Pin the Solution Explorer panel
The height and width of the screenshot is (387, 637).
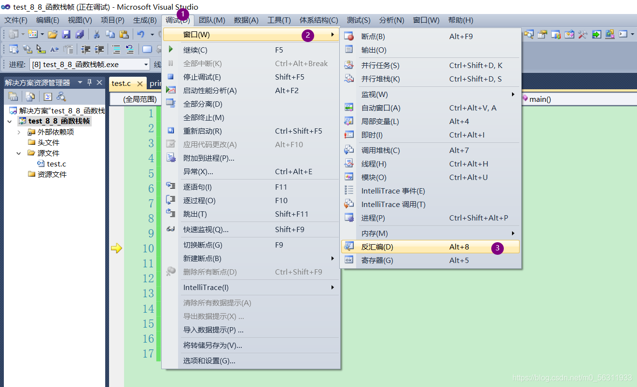[x=89, y=83]
